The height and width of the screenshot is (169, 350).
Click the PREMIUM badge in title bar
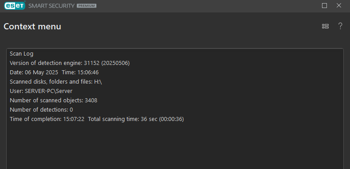click(87, 6)
